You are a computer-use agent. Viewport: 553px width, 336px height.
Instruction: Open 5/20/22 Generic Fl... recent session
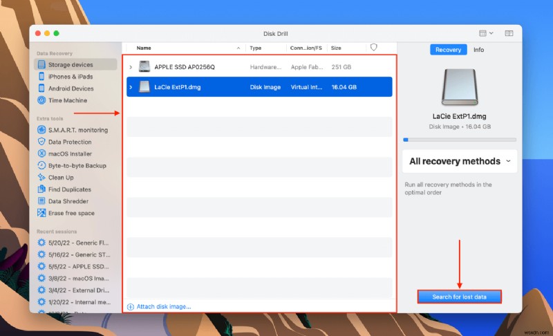[78, 243]
